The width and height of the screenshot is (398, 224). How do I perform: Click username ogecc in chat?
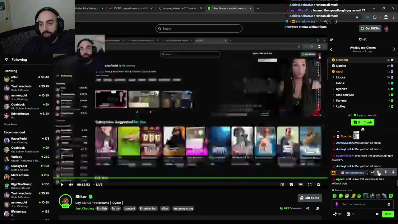coord(340,179)
